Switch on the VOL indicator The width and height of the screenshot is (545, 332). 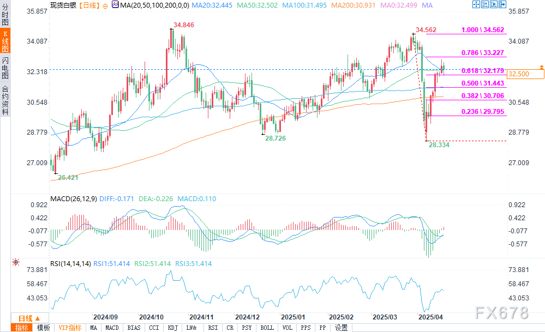tap(288, 328)
